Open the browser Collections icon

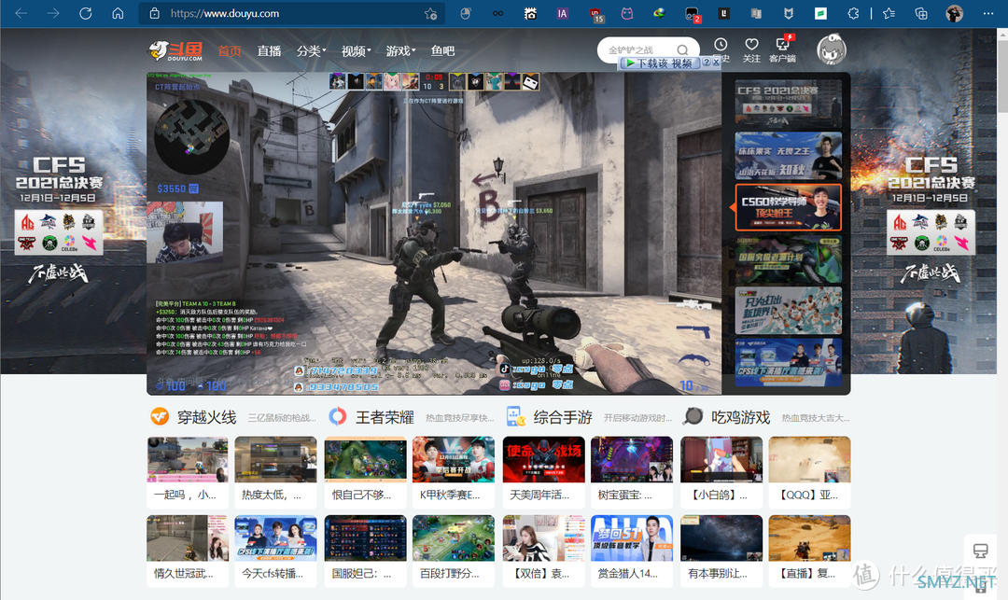(x=921, y=13)
